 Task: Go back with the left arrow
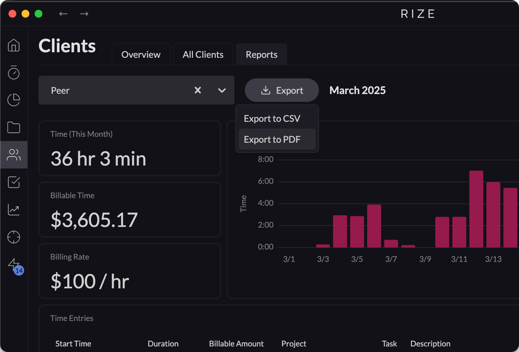click(x=63, y=14)
